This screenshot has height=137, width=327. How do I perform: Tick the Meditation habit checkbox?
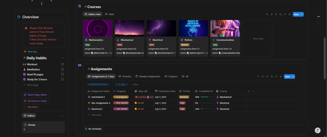click(62, 69)
